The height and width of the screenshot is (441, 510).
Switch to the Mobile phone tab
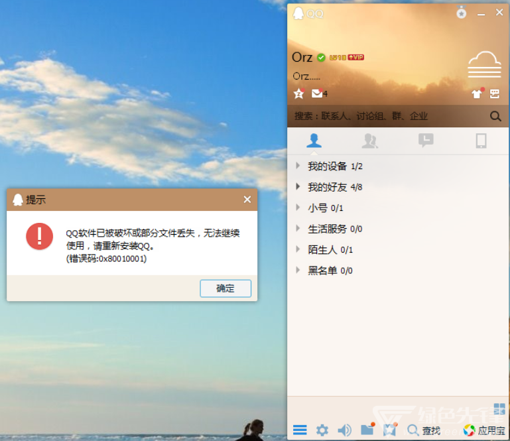click(481, 141)
